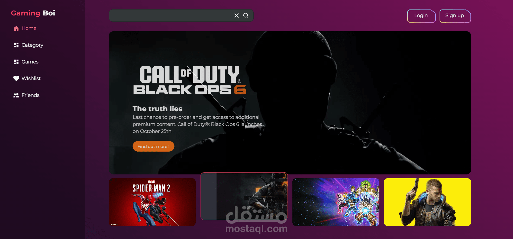The height and width of the screenshot is (239, 513).
Task: Click the Call of Duty Black Ops 6 logo
Action: 190,80
